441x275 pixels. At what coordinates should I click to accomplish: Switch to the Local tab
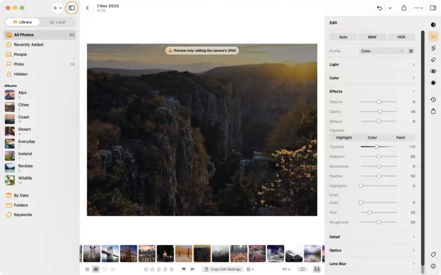(57, 22)
